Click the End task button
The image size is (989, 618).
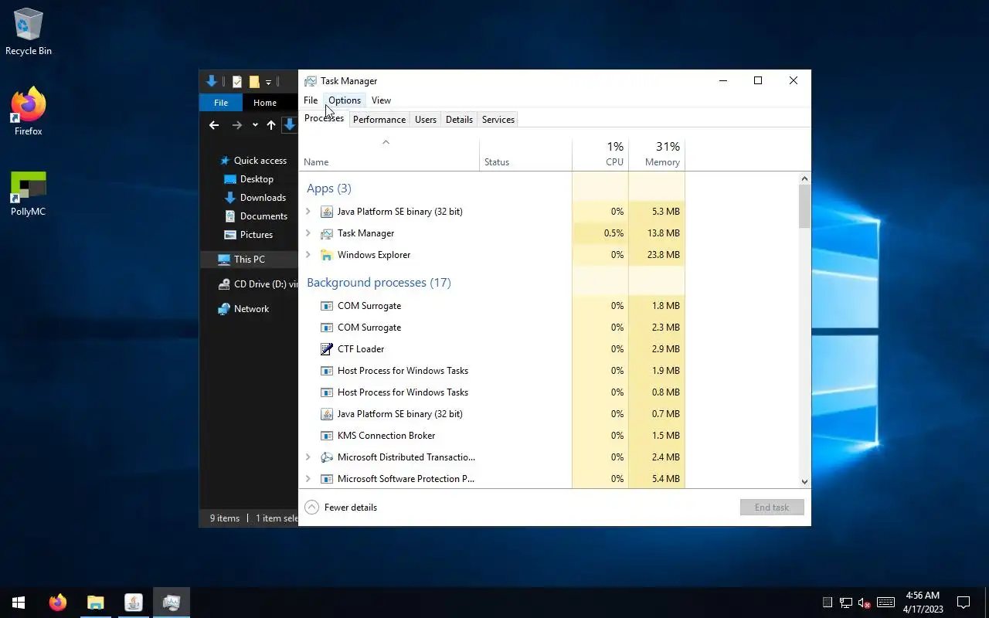[x=772, y=508]
